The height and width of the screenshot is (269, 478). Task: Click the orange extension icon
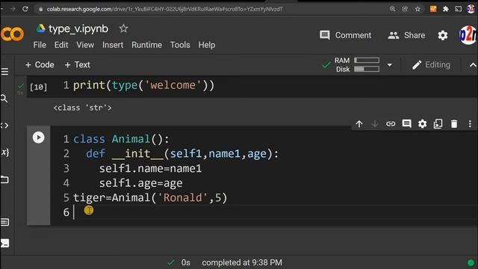(x=433, y=9)
